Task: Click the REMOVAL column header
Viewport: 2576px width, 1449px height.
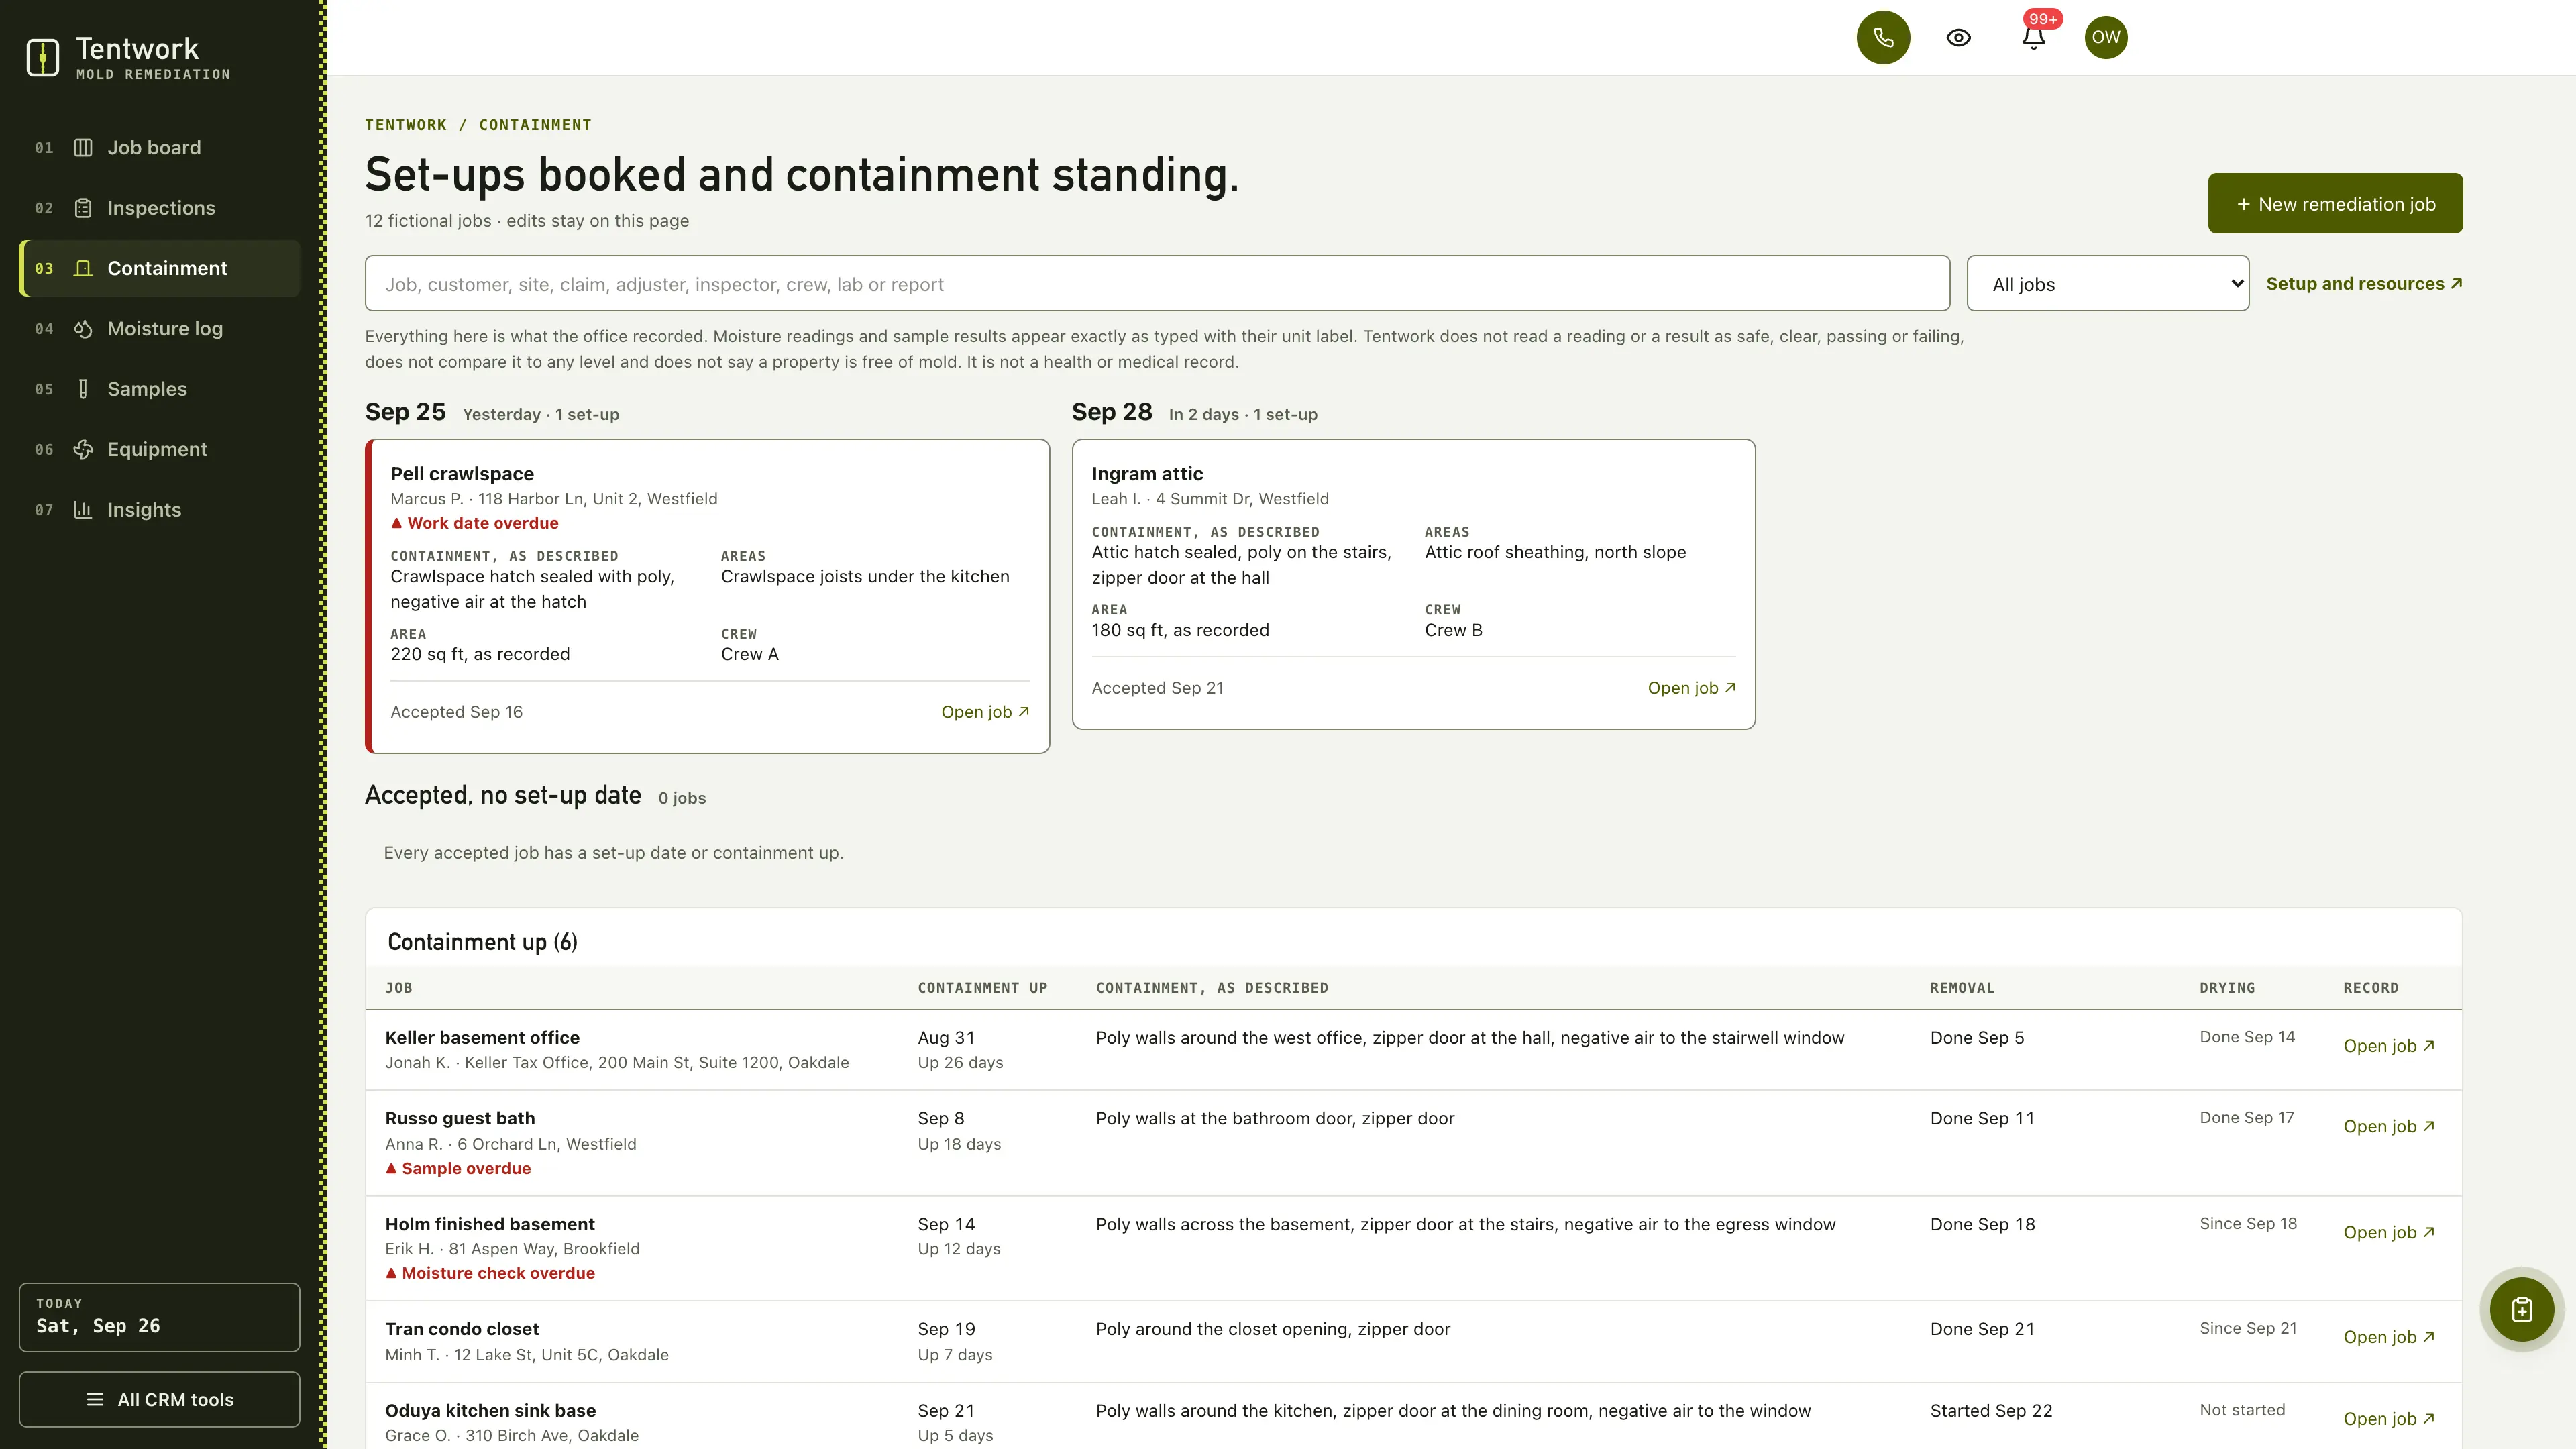Action: (1962, 988)
